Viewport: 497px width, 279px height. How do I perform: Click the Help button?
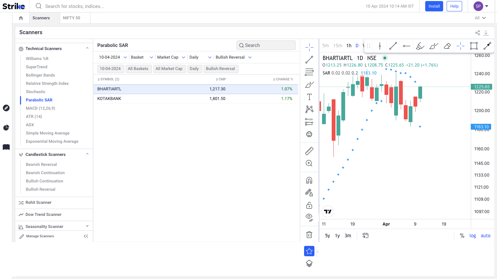coord(454,6)
